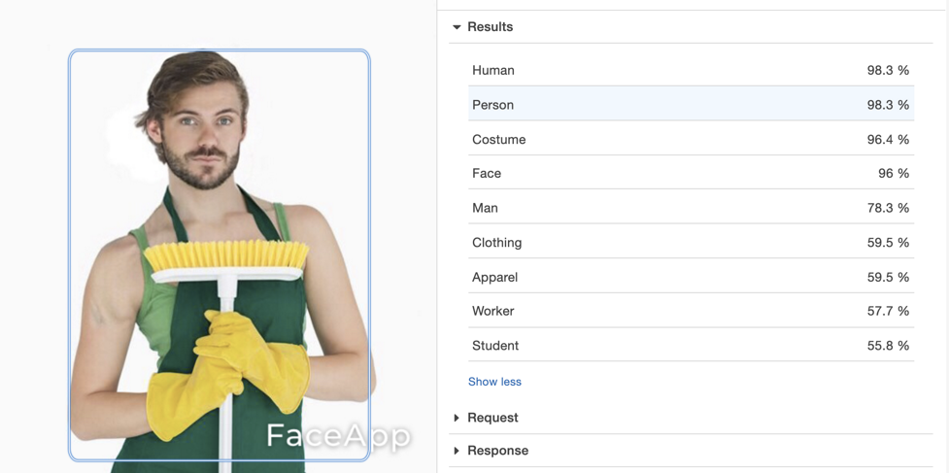Select the Human result row

691,70
